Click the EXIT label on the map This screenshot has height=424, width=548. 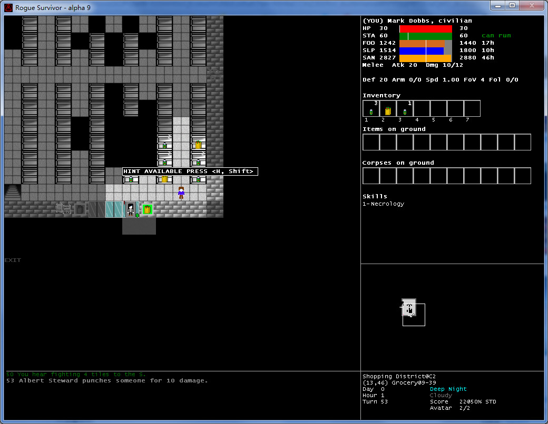(x=13, y=260)
